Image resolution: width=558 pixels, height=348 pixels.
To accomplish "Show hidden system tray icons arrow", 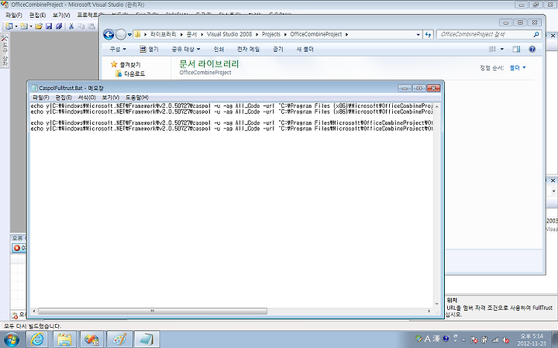I will coord(463,339).
